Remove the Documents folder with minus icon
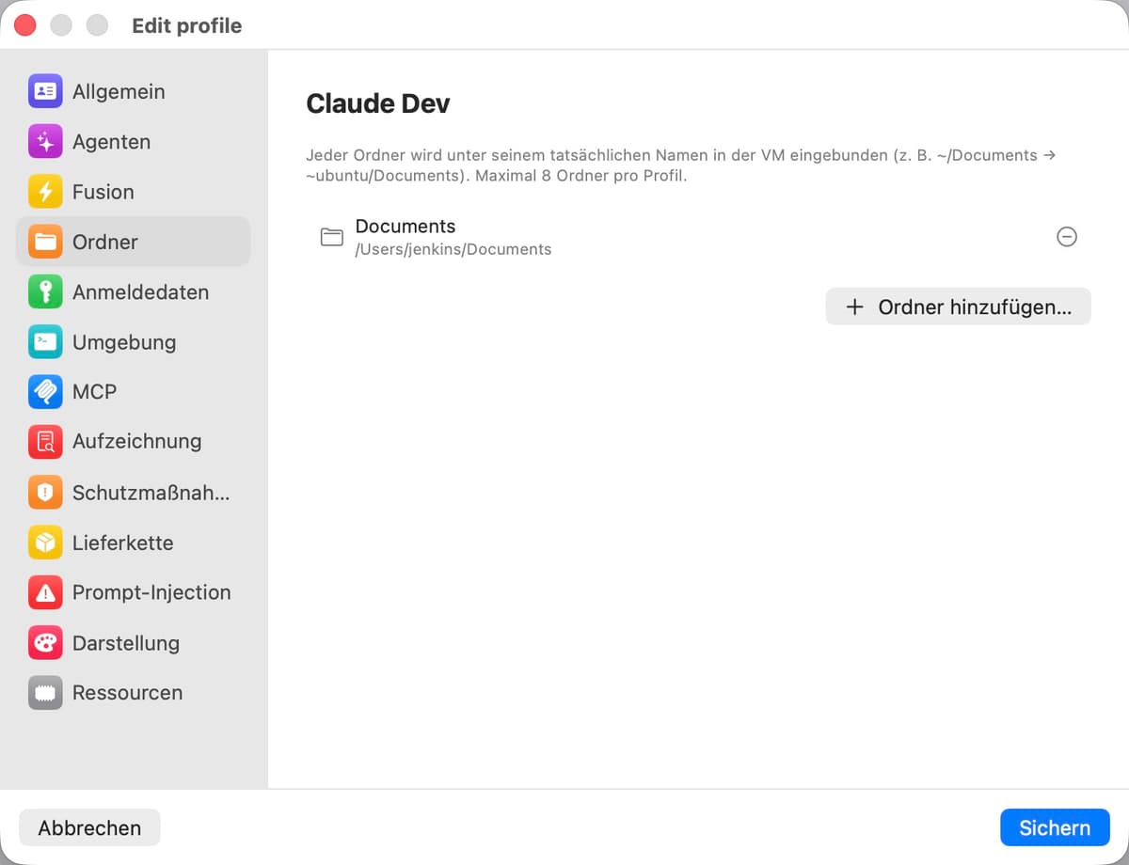The height and width of the screenshot is (865, 1129). 1067,237
